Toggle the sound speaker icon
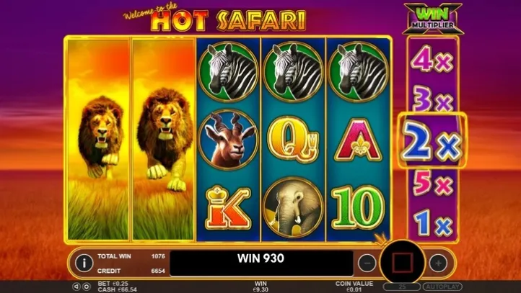The height and width of the screenshot is (293, 521). tap(76, 287)
